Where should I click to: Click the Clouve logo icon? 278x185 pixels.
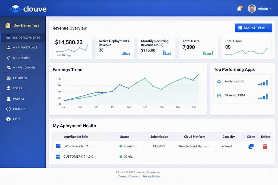[15, 9]
